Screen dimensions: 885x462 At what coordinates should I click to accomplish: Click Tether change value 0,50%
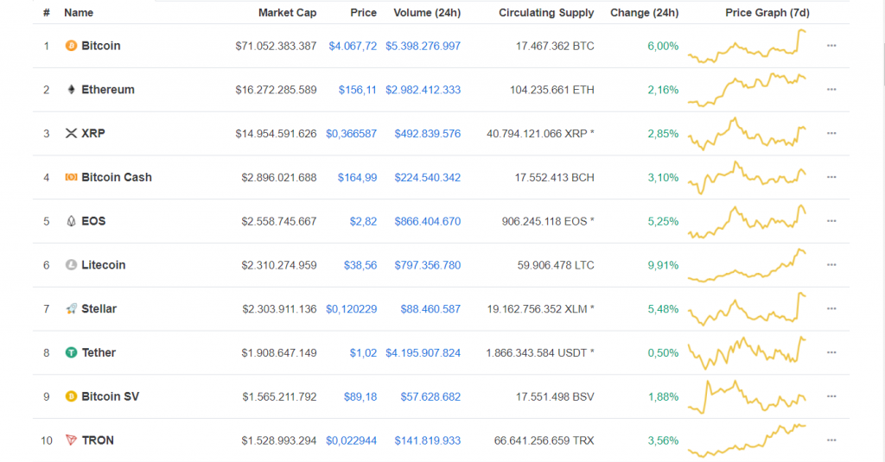click(x=663, y=353)
